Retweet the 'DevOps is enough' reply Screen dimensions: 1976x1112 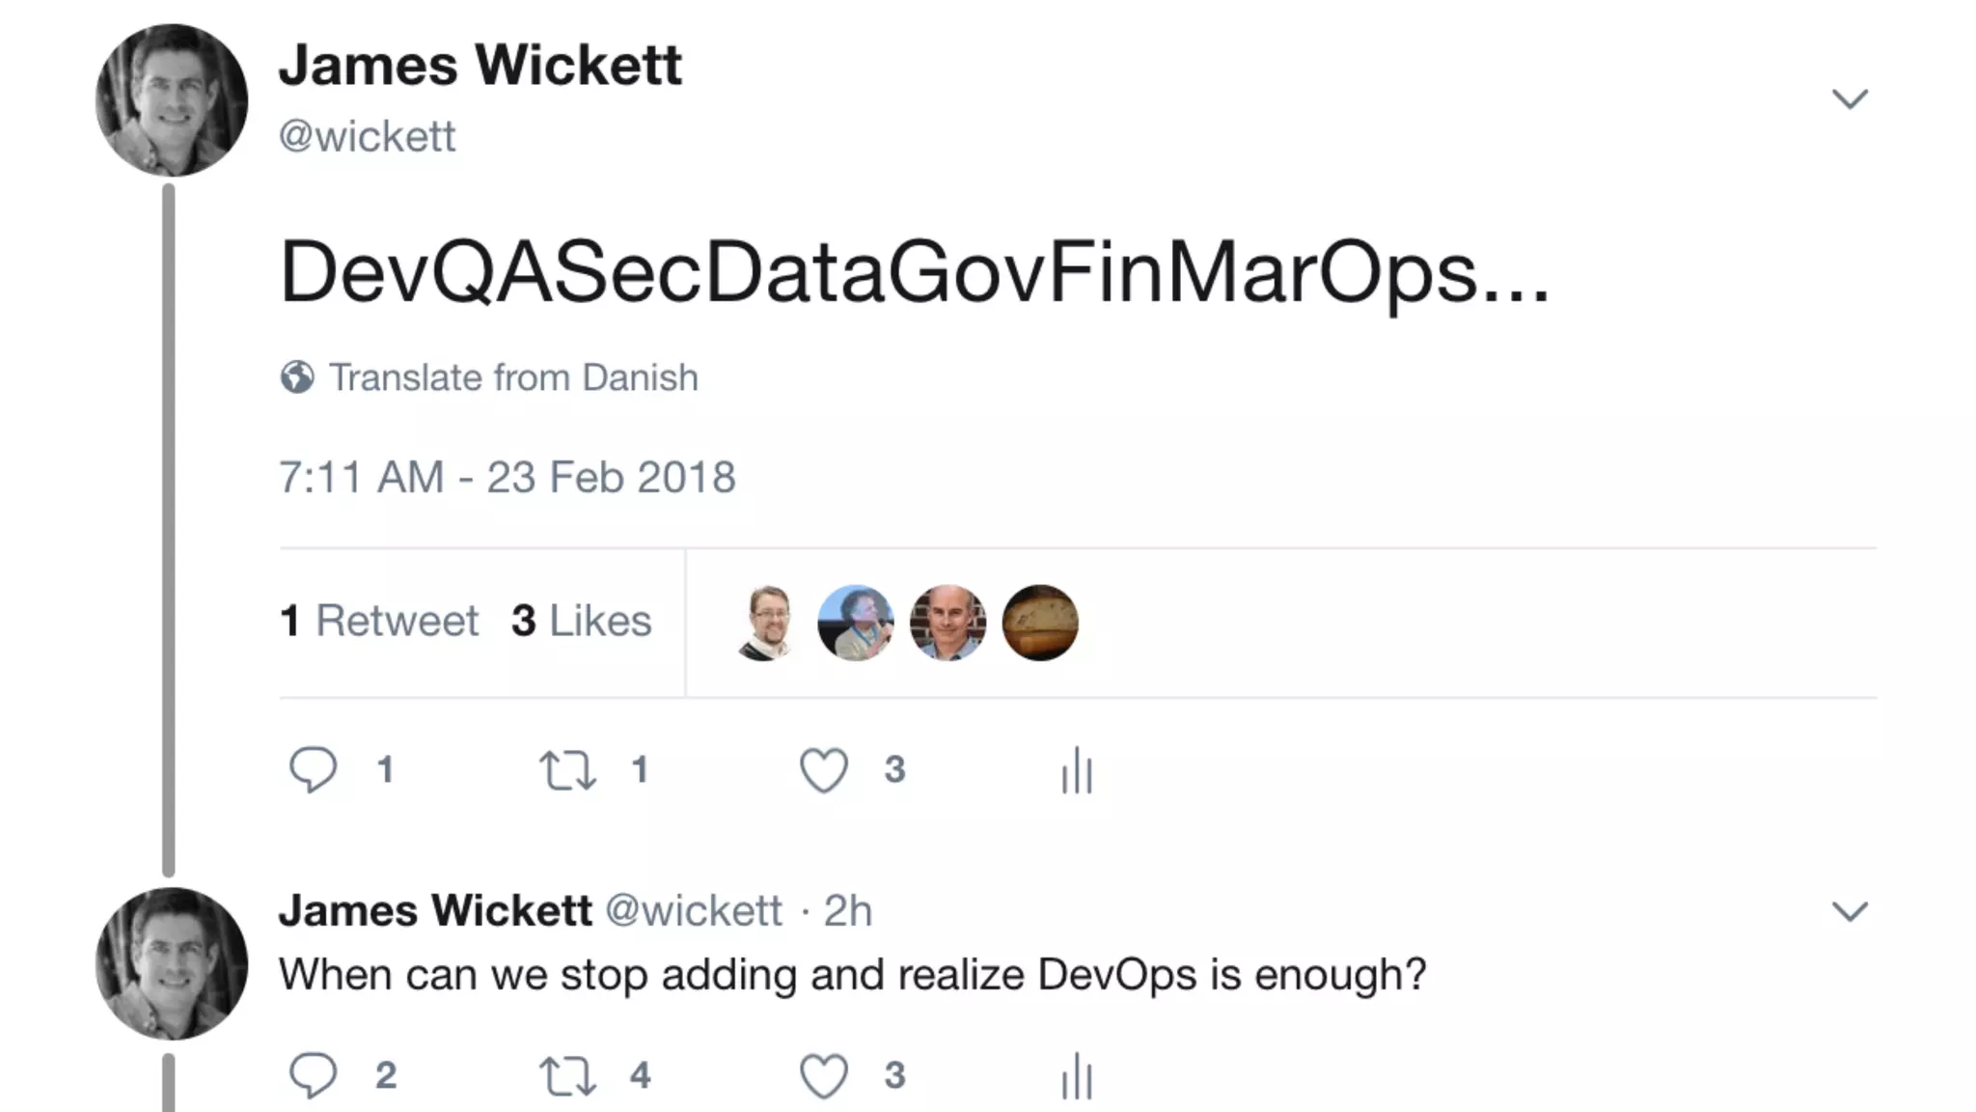pyautogui.click(x=567, y=1076)
